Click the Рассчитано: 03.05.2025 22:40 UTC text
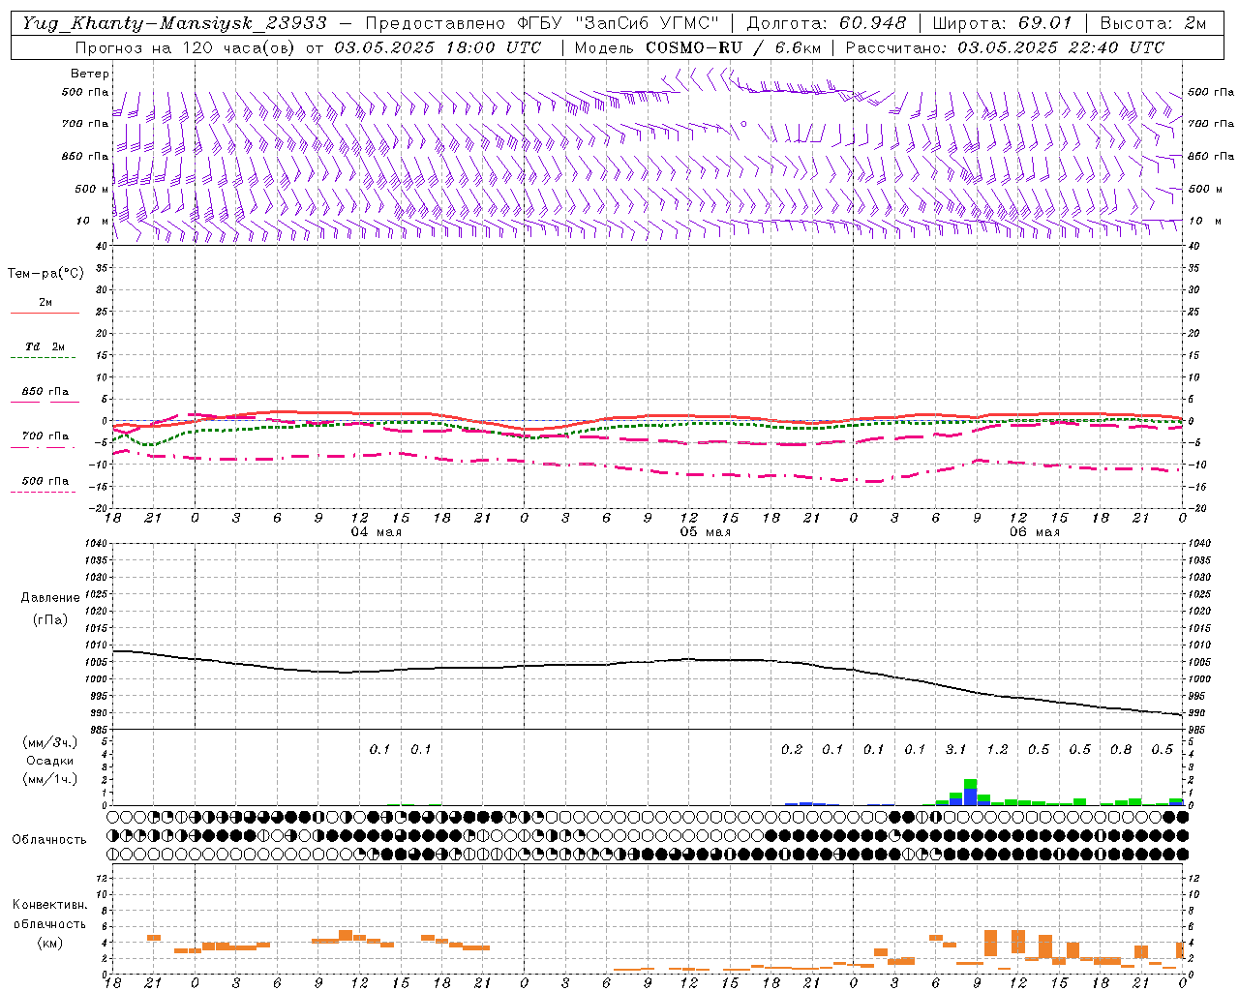The image size is (1239, 991). tap(1005, 47)
